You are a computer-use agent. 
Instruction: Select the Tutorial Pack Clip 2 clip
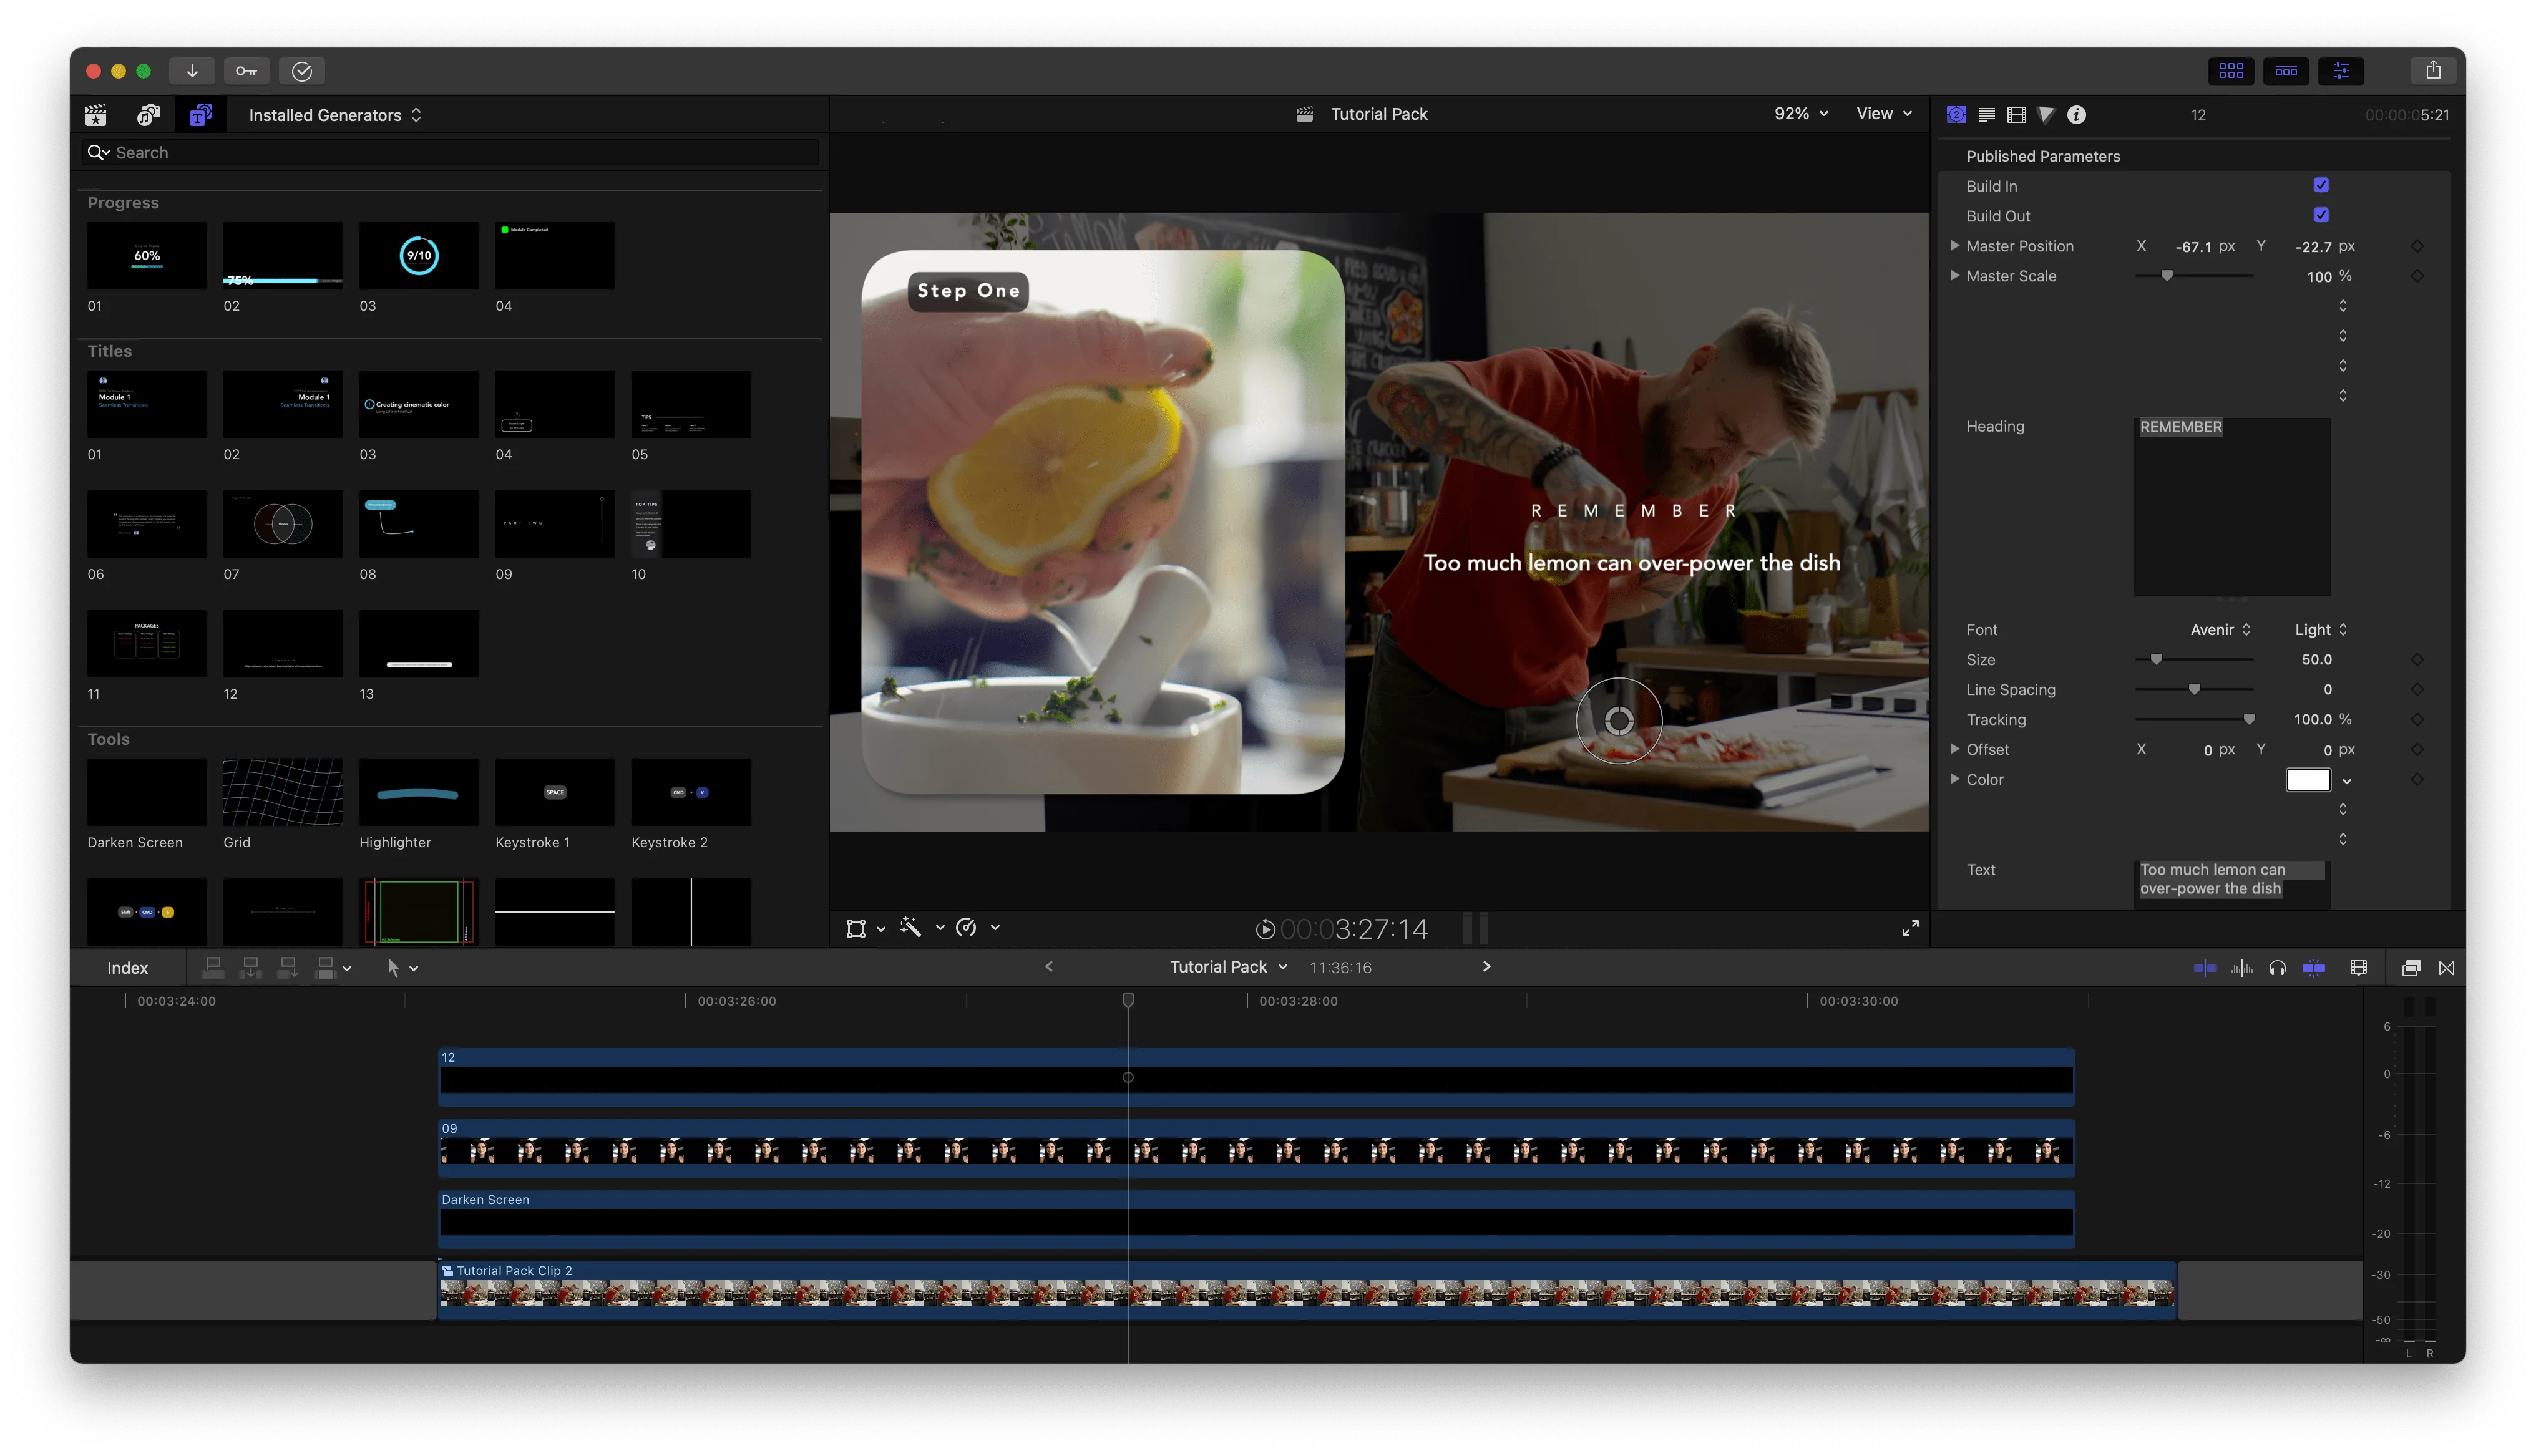1306,1290
